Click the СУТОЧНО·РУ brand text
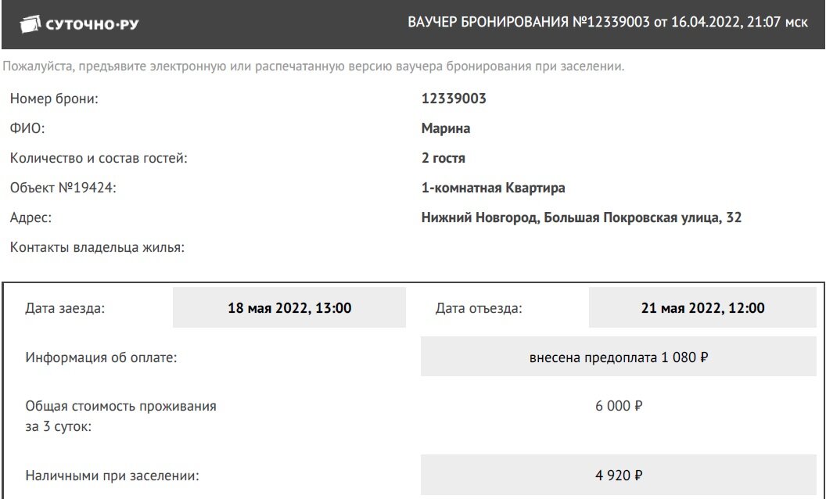This screenshot has width=826, height=499. [x=92, y=24]
